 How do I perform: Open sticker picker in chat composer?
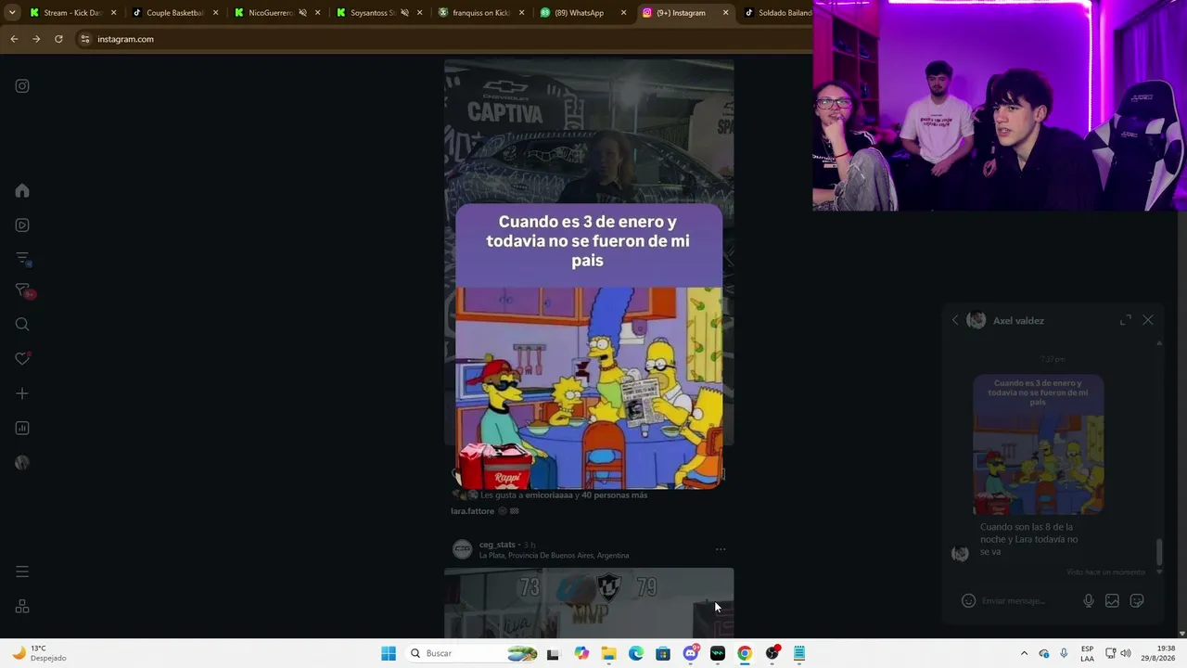pyautogui.click(x=1137, y=600)
